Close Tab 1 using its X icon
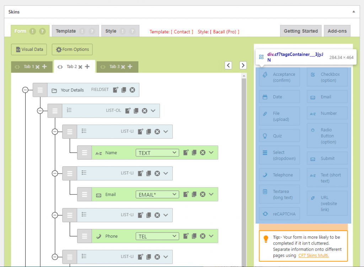Image resolution: width=364 pixels, height=267 pixels. (x=38, y=66)
